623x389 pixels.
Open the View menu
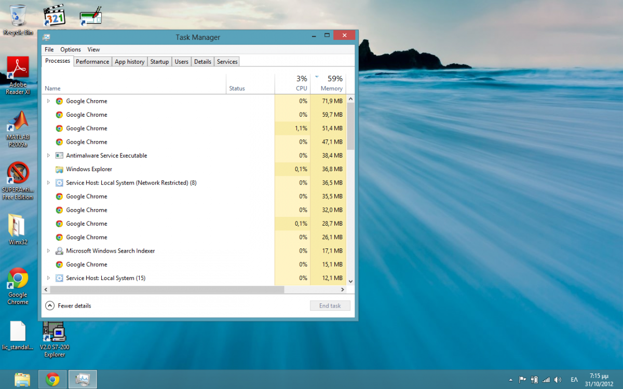pos(93,50)
